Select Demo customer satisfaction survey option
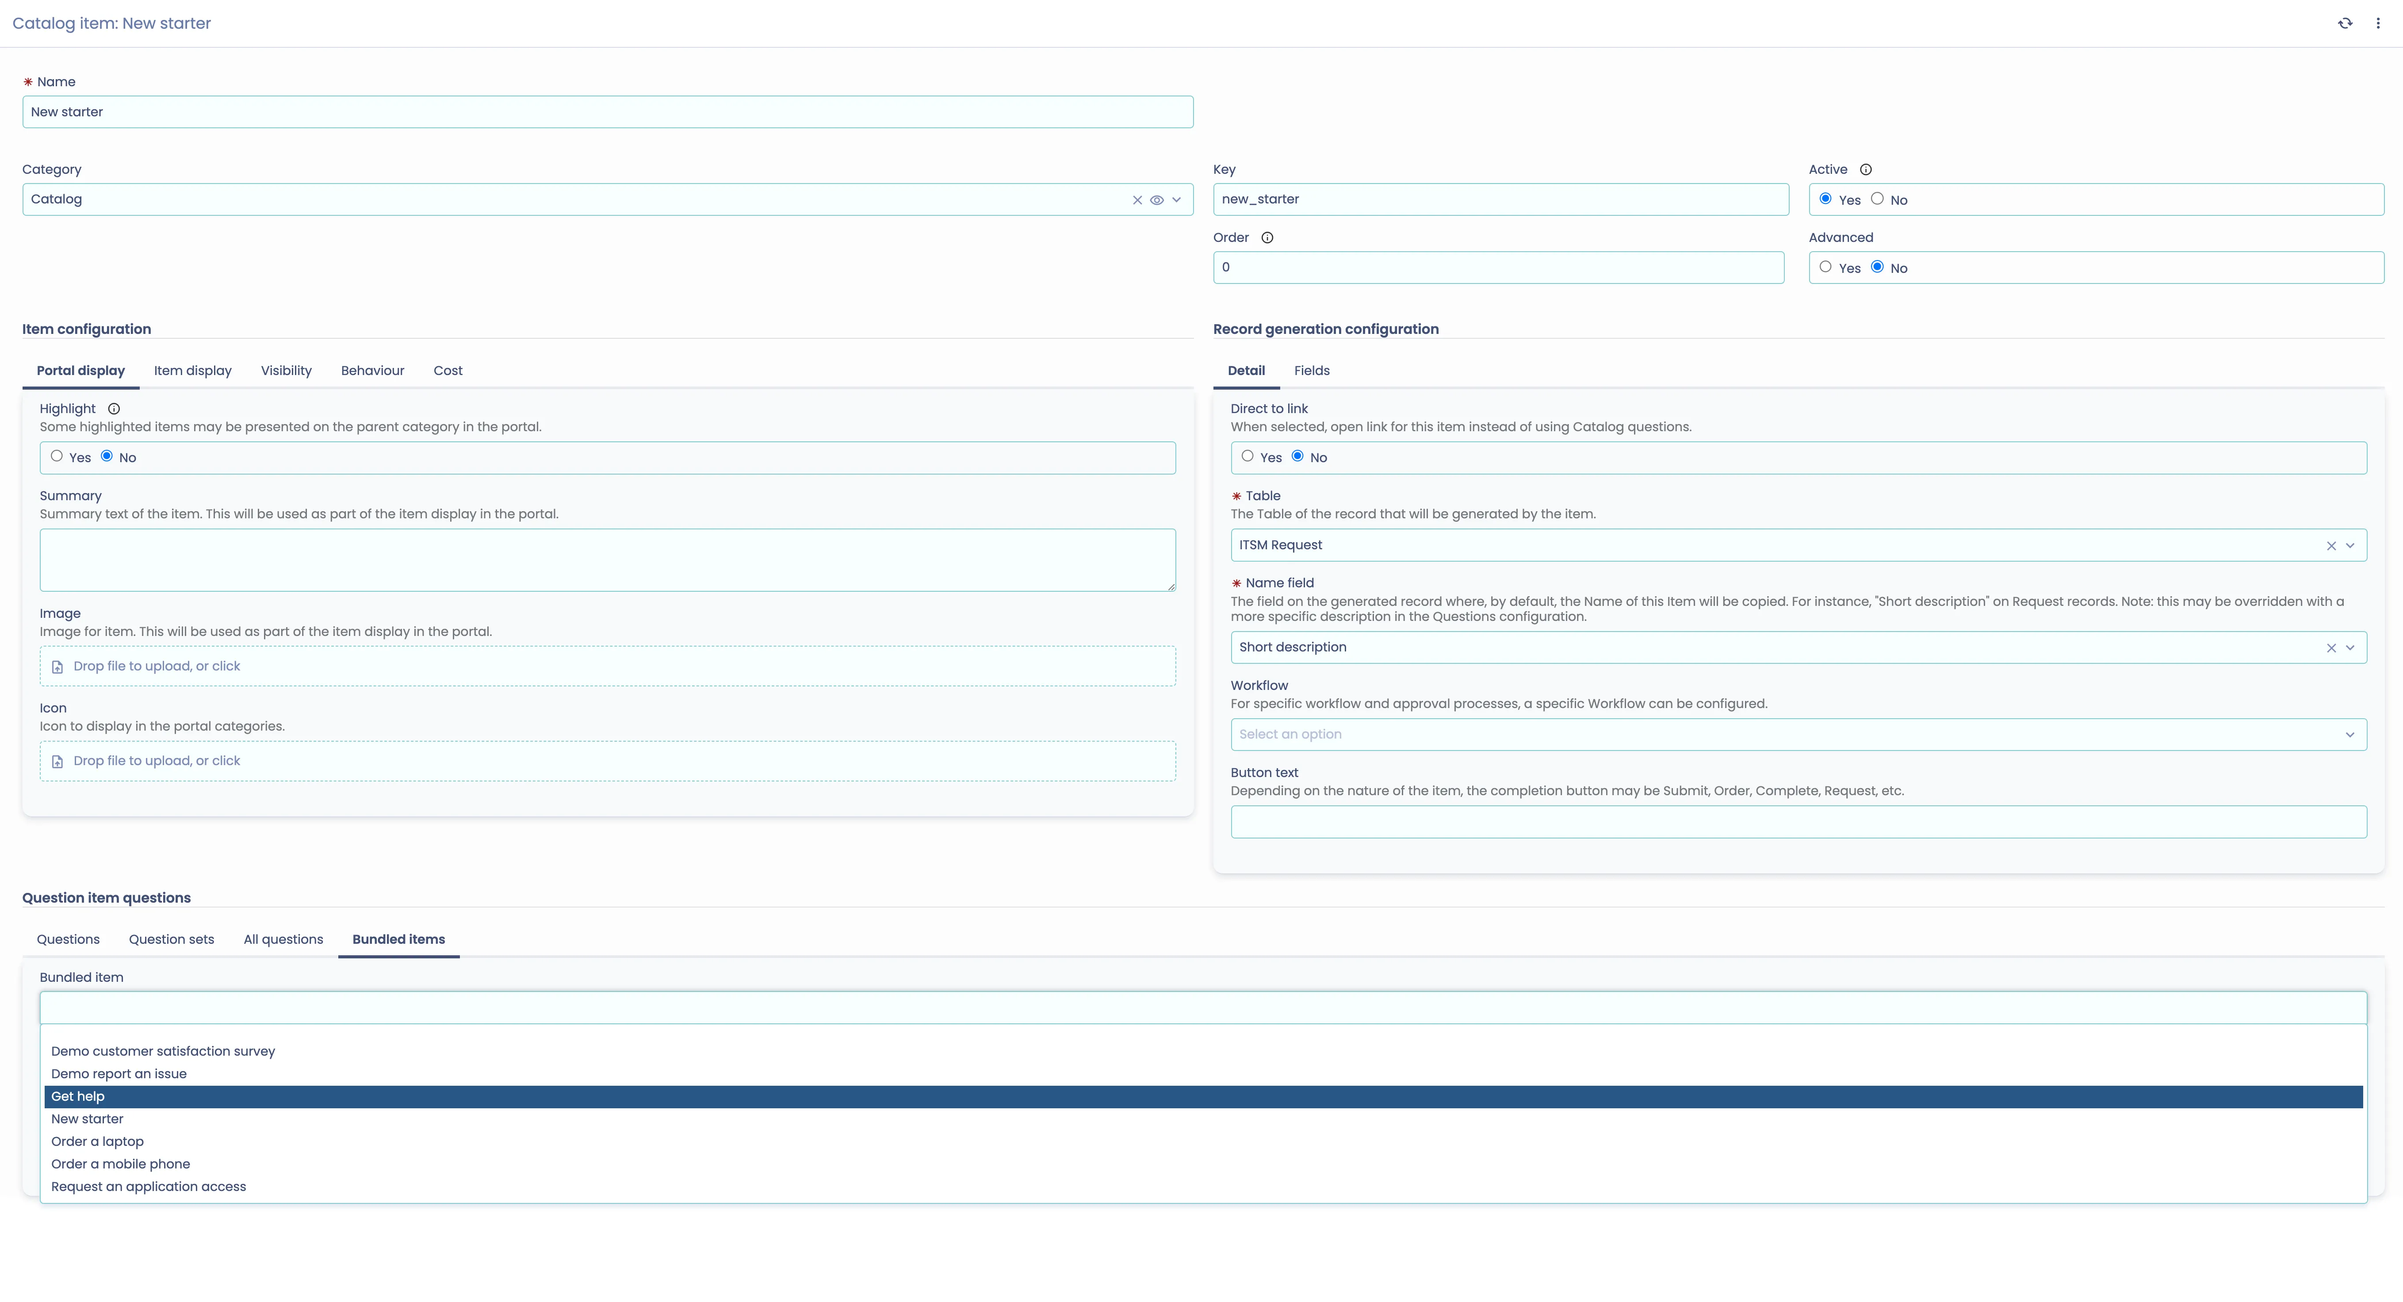2403x1302 pixels. pos(1203,1051)
